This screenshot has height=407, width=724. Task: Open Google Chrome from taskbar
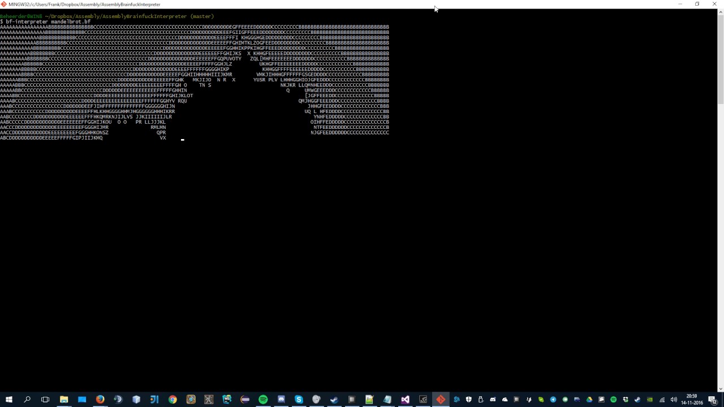point(173,400)
